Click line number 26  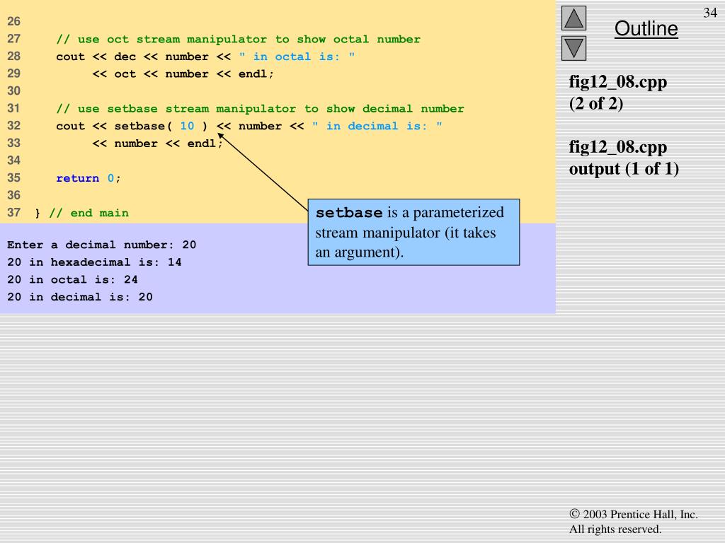[x=14, y=21]
